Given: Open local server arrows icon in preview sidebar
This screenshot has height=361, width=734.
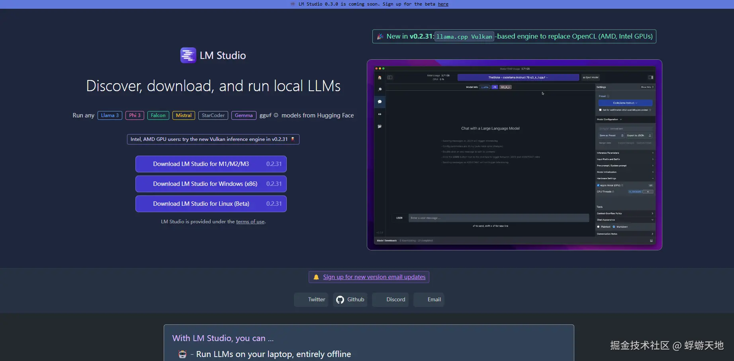Looking at the screenshot, I should tap(380, 114).
